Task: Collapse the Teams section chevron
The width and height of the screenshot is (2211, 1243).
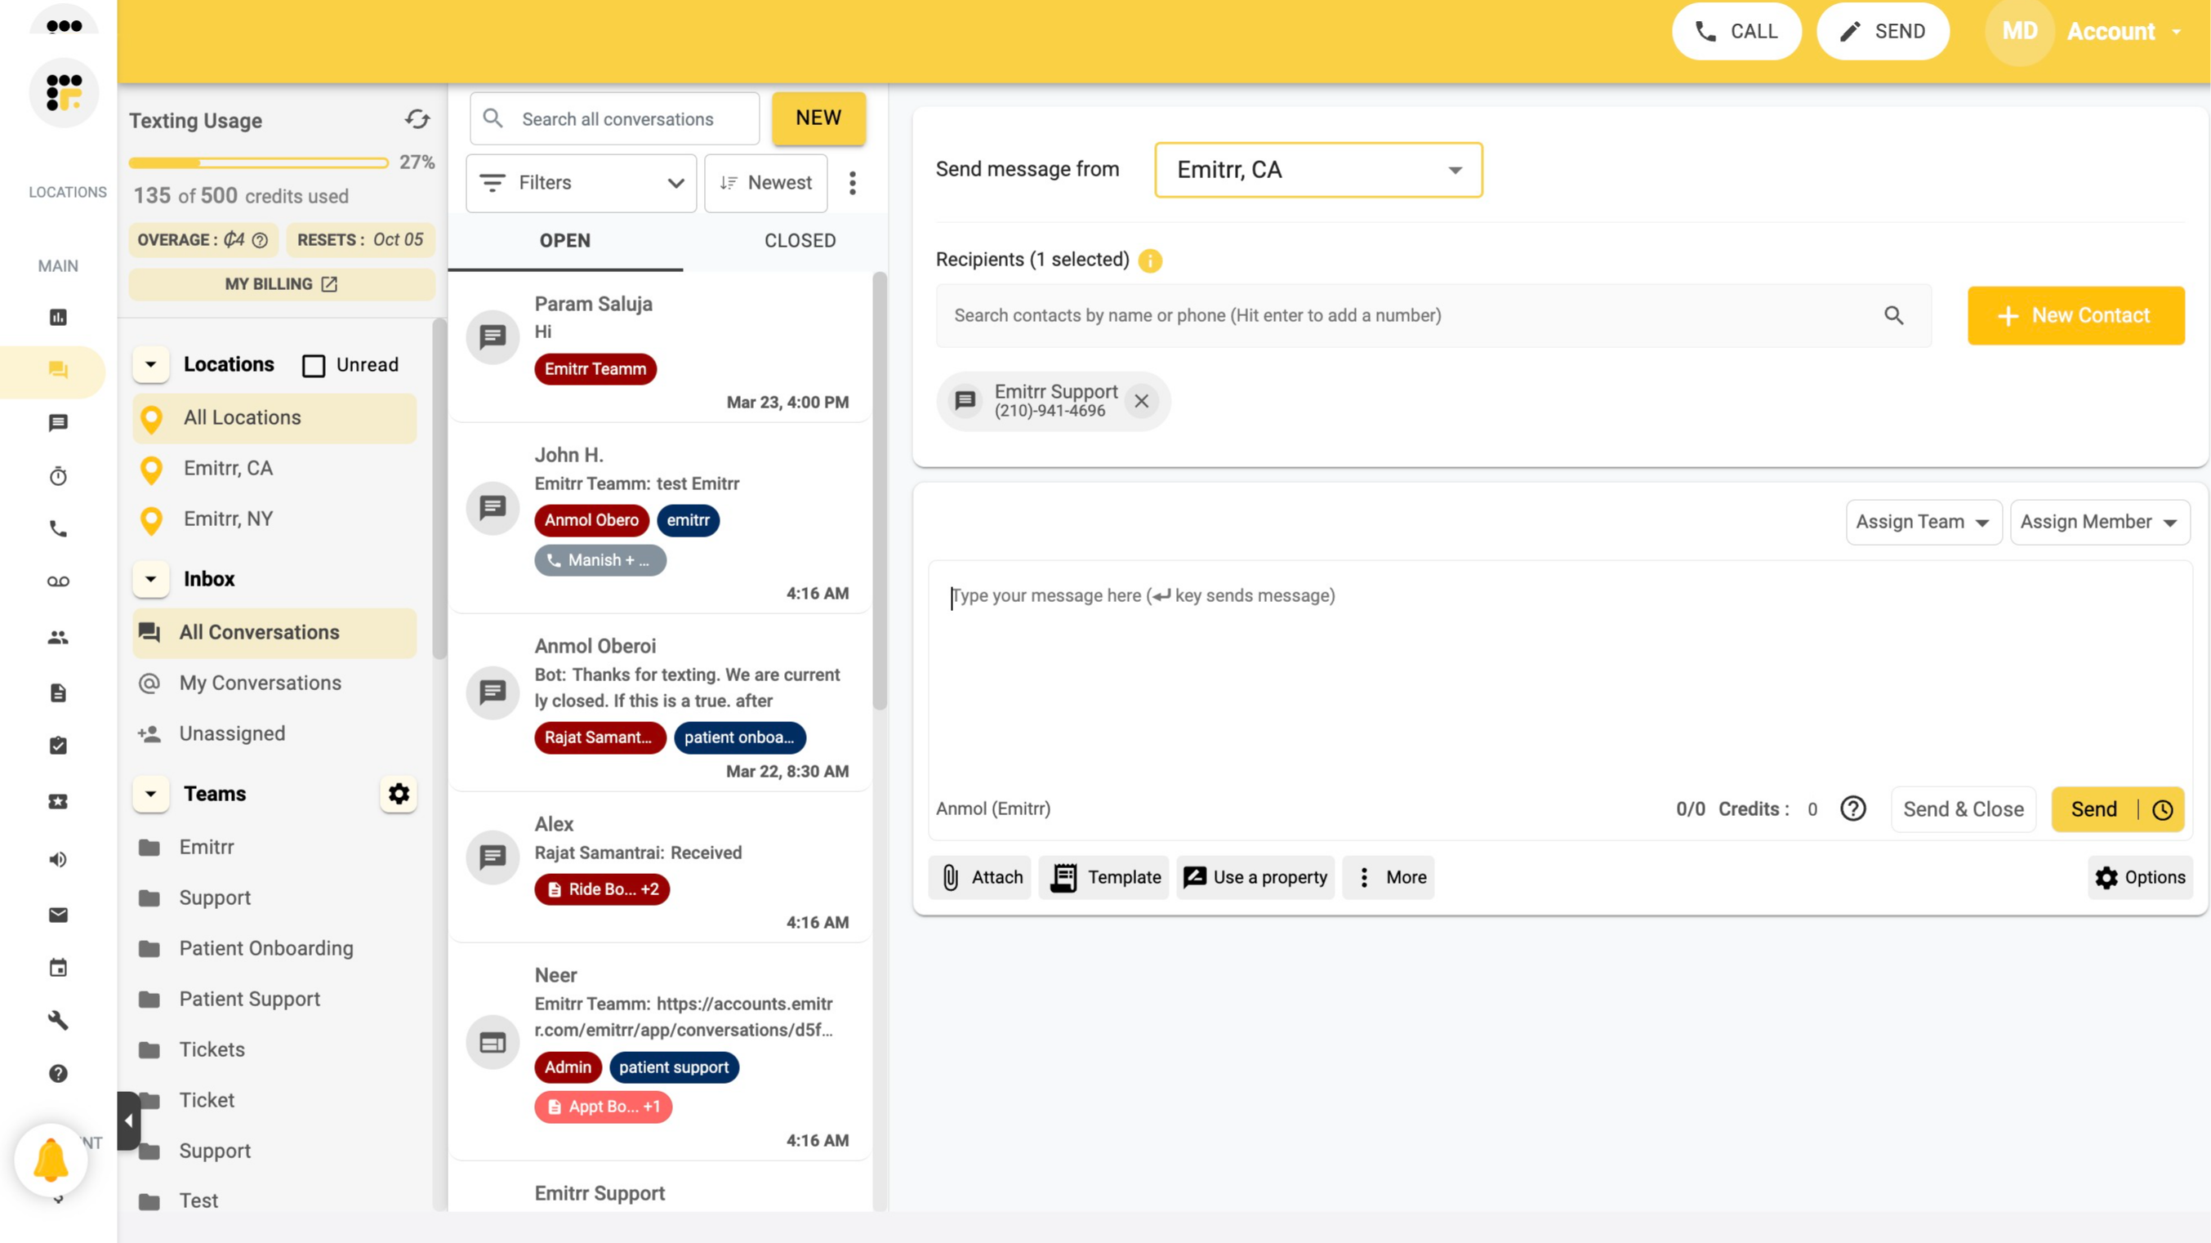Action: pos(151,794)
